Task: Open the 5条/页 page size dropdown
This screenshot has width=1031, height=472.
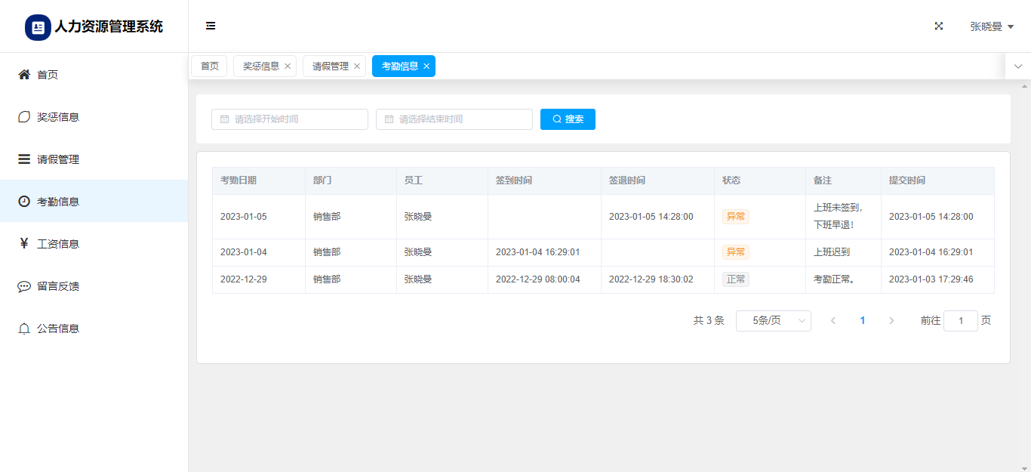Action: click(773, 321)
